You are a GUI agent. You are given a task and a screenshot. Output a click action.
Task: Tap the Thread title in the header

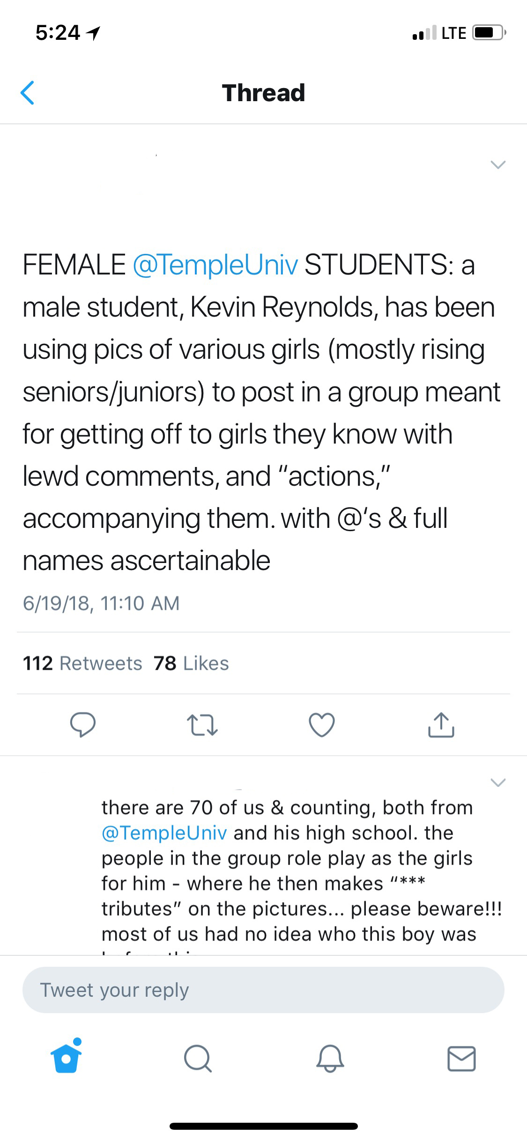pyautogui.click(x=263, y=93)
